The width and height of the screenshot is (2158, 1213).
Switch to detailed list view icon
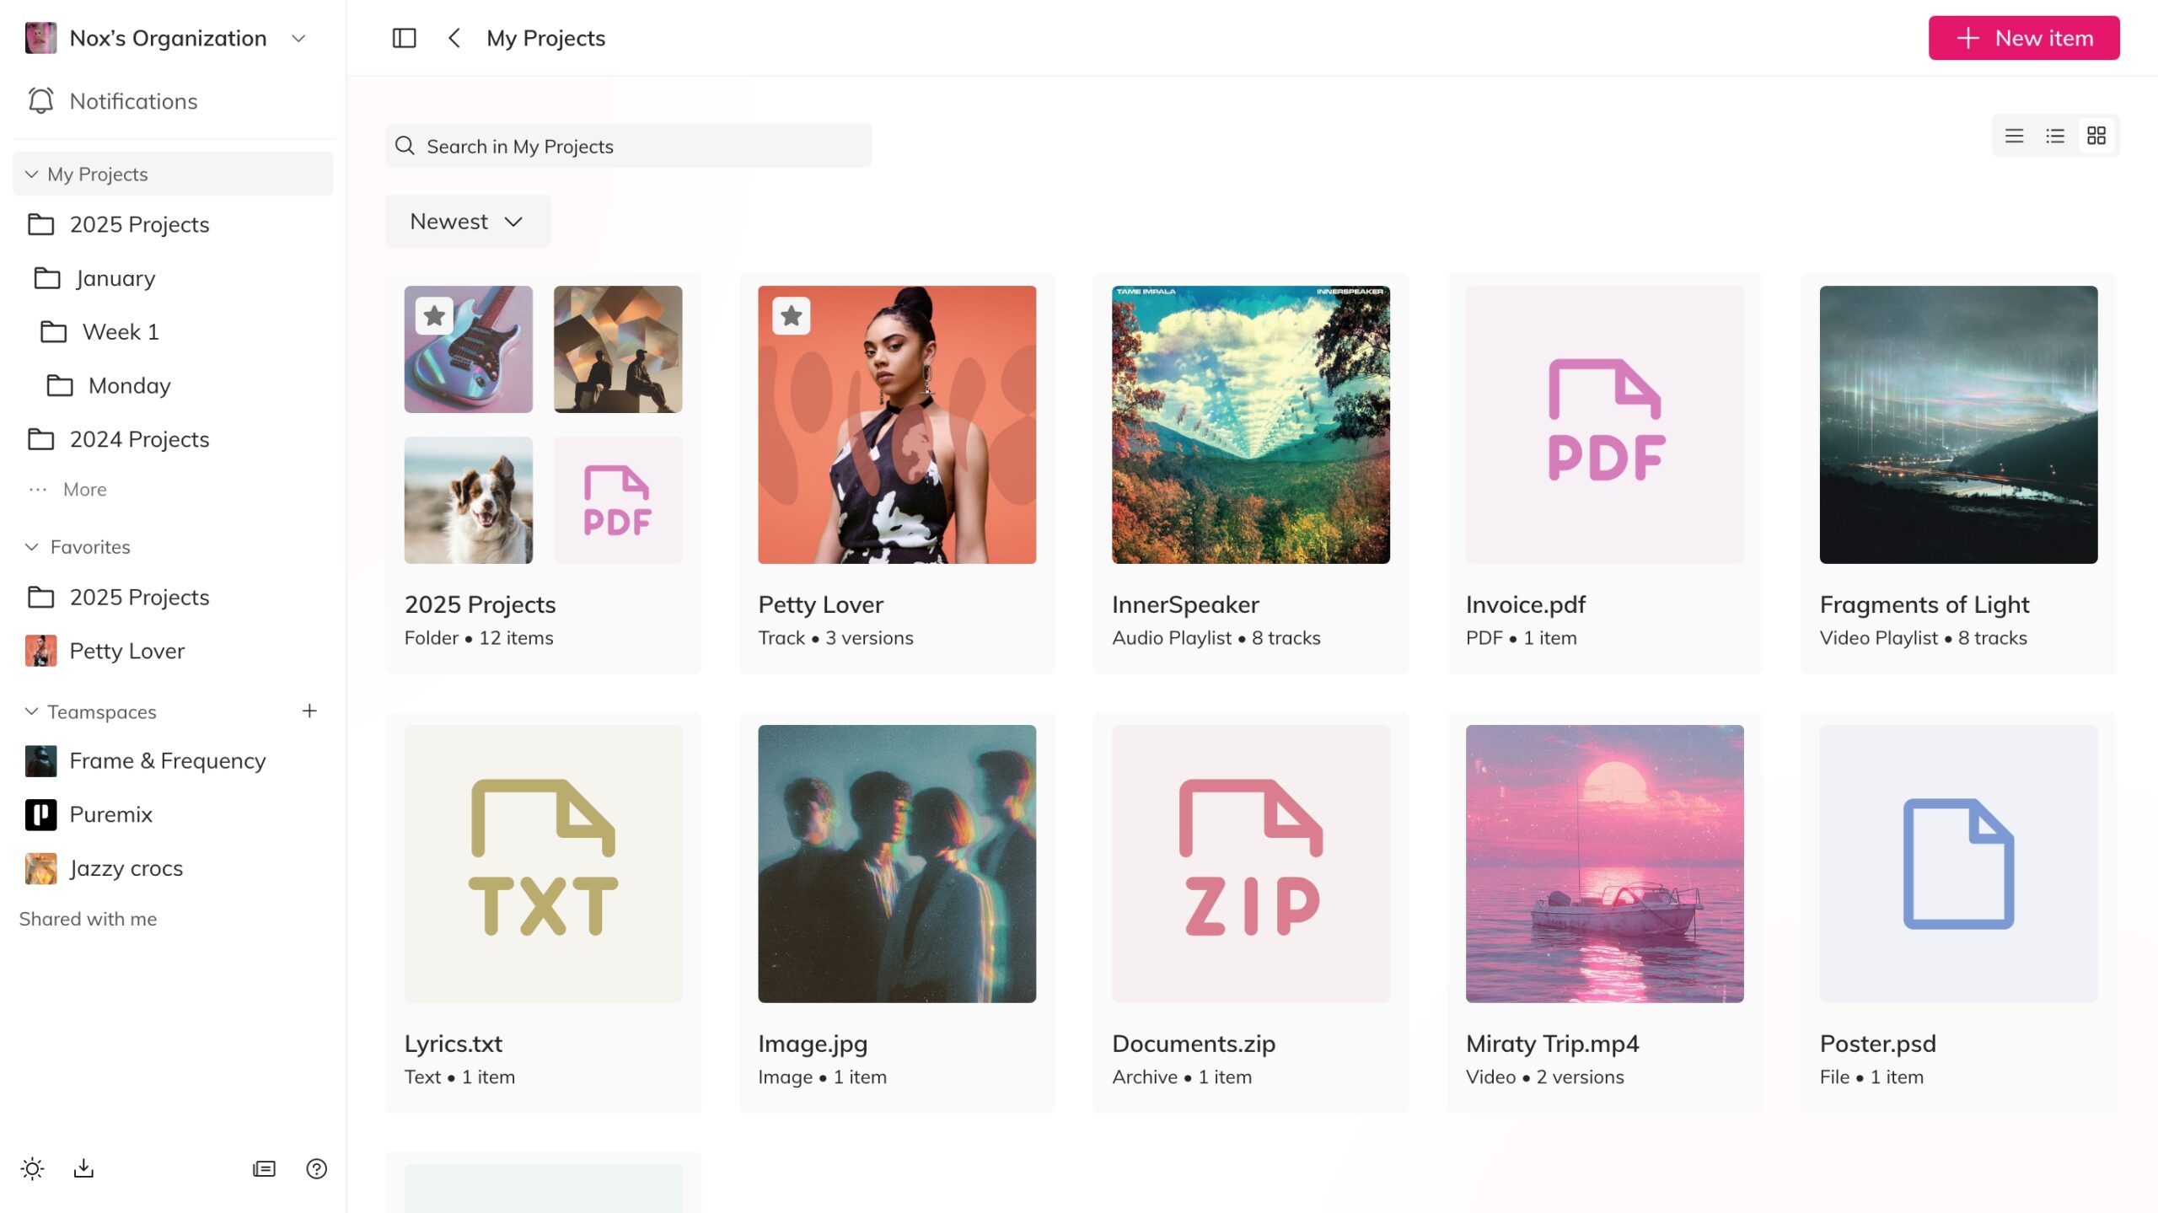click(2054, 136)
